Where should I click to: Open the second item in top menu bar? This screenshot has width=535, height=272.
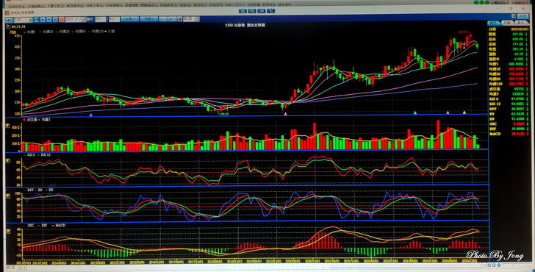coord(36,6)
